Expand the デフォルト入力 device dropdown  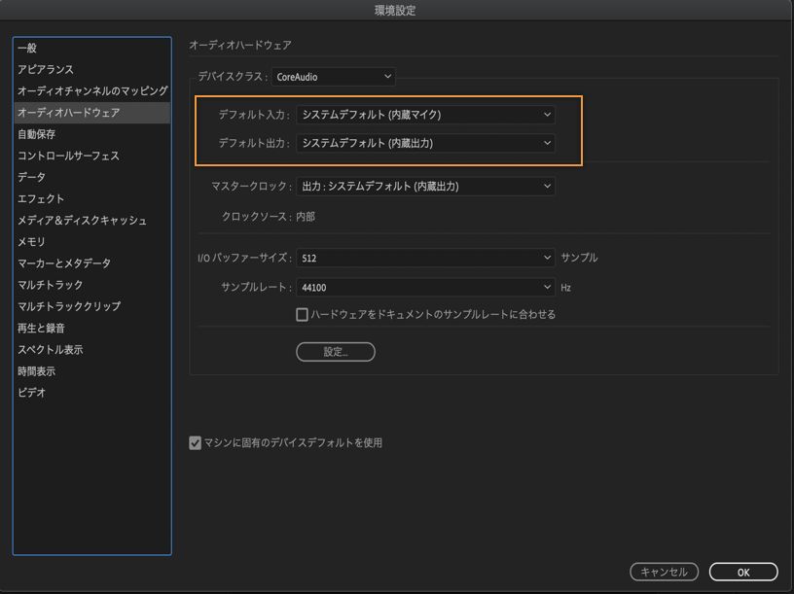[x=425, y=115]
